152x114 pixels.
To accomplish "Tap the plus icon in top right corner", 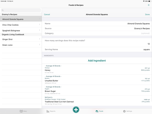I will pyautogui.click(x=149, y=5).
